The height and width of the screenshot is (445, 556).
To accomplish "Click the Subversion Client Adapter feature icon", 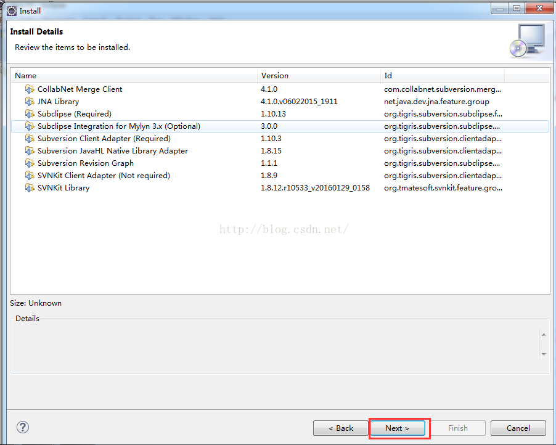I will point(30,139).
